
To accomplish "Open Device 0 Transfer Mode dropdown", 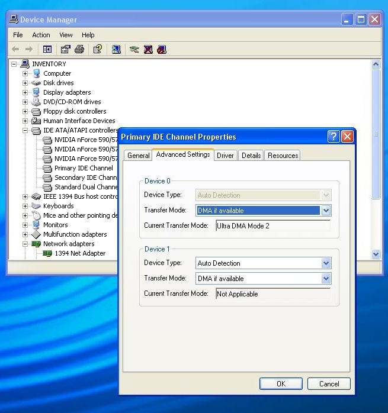I will [x=326, y=211].
